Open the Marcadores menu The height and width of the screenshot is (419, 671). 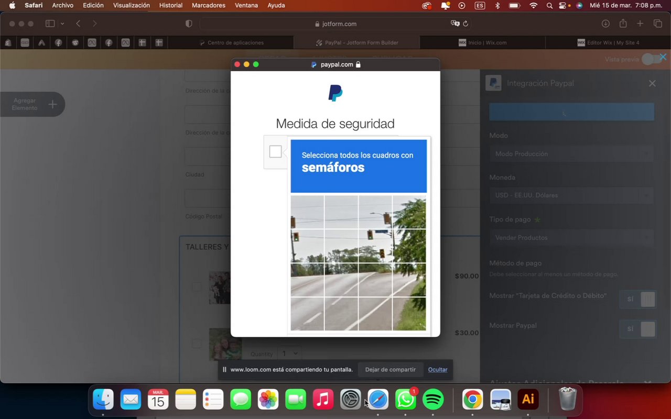tap(209, 5)
